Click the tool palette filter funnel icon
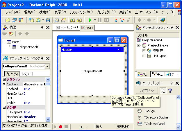Viewport: 182px width, 131px height. (x=170, y=91)
